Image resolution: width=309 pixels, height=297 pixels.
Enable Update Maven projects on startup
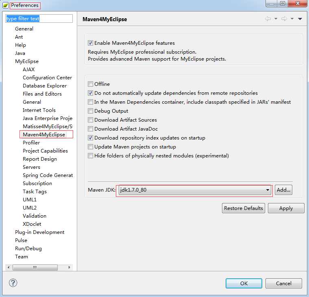[90, 147]
